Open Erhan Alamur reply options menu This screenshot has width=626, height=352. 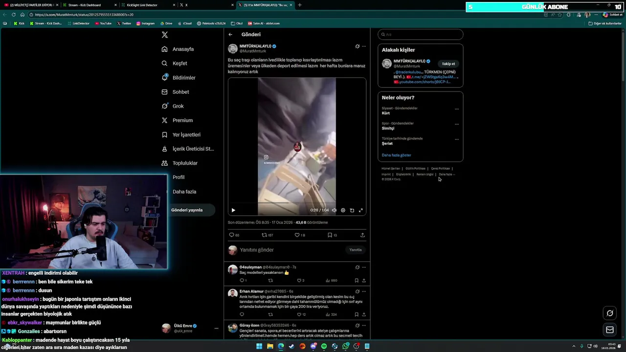[x=364, y=291]
